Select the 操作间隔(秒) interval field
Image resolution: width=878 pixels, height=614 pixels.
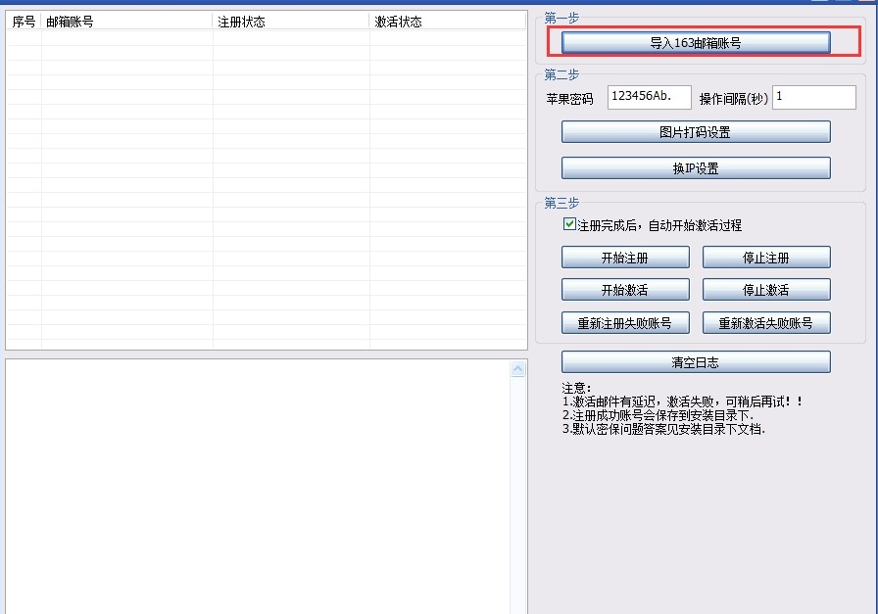pos(813,97)
